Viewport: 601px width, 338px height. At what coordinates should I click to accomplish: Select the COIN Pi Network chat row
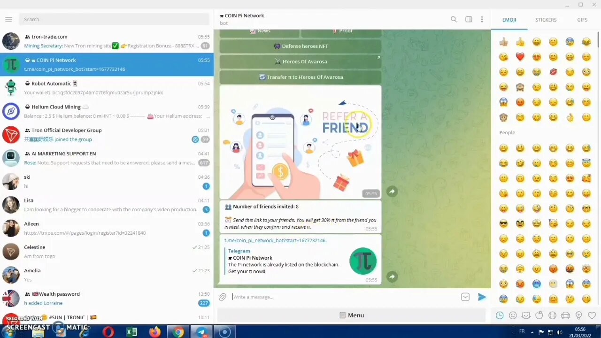pyautogui.click(x=107, y=64)
